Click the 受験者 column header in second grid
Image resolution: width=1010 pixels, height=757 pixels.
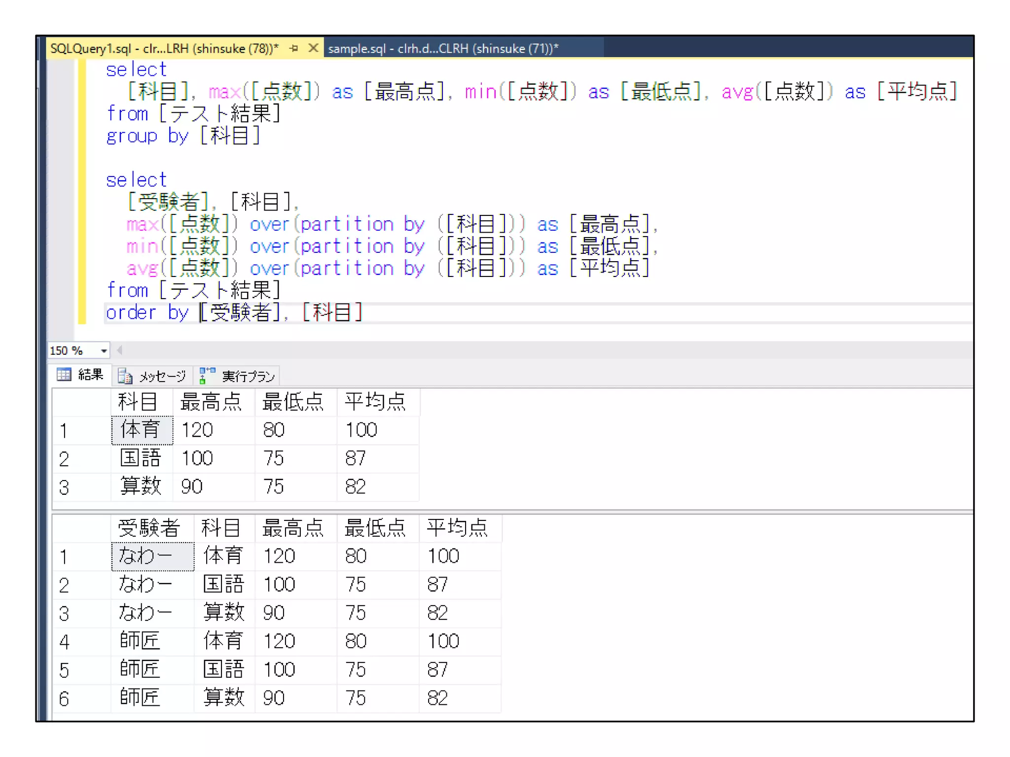click(x=150, y=528)
